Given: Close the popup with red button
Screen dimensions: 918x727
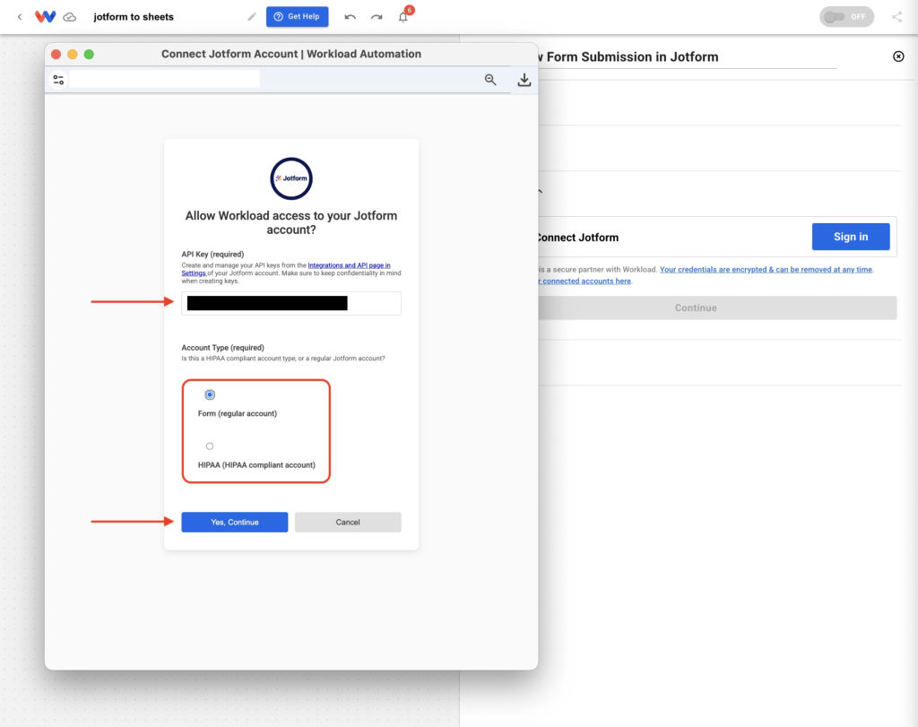Looking at the screenshot, I should point(56,54).
